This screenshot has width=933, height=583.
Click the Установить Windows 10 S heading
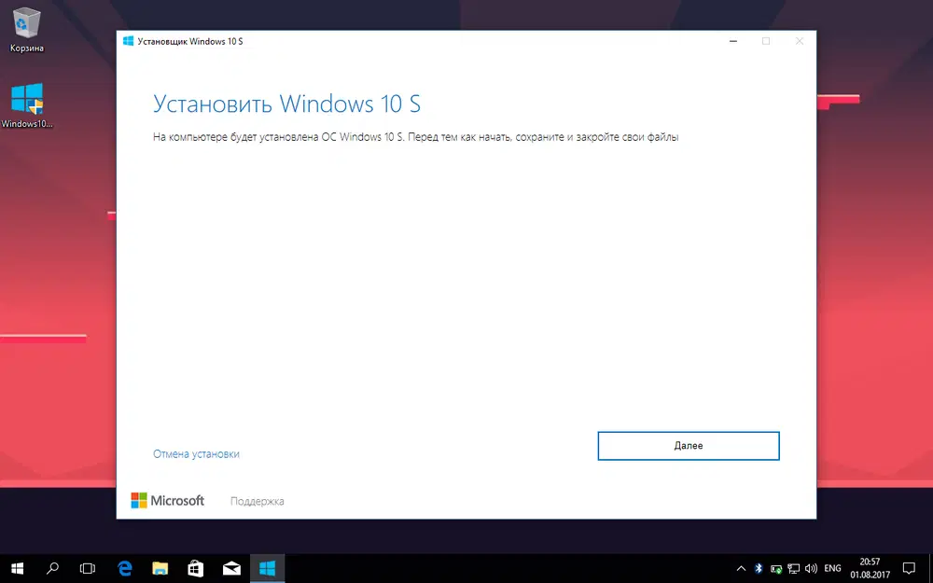286,104
